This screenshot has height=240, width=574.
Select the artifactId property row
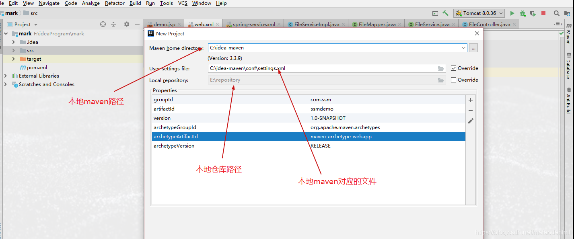[x=309, y=109]
